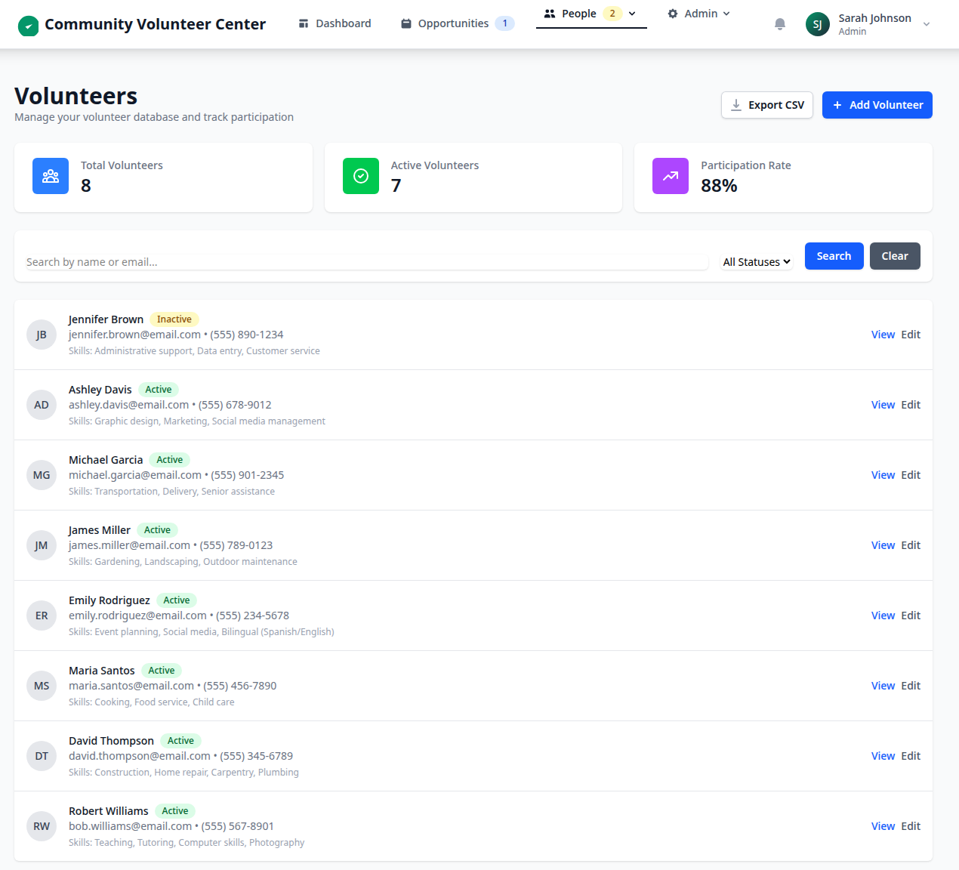Open the notification bell
Viewport: 959px width, 870px height.
[779, 24]
